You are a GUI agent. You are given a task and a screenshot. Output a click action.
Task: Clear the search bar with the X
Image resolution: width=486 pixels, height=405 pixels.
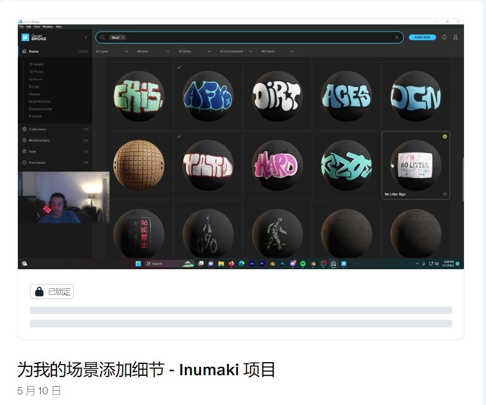pos(397,38)
